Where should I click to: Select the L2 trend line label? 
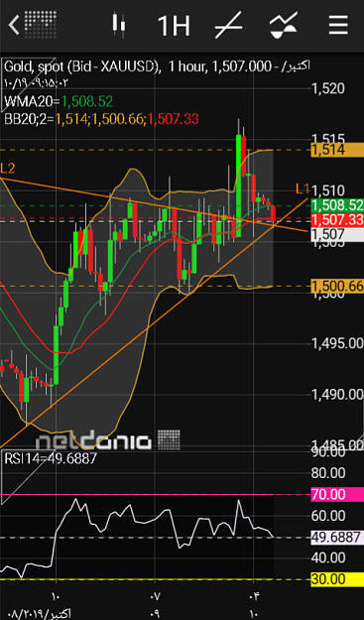click(8, 169)
